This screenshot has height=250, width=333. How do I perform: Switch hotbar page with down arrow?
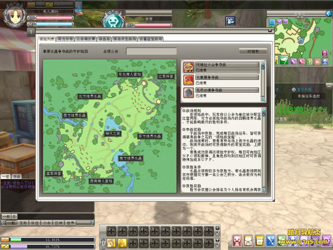coord(103,247)
